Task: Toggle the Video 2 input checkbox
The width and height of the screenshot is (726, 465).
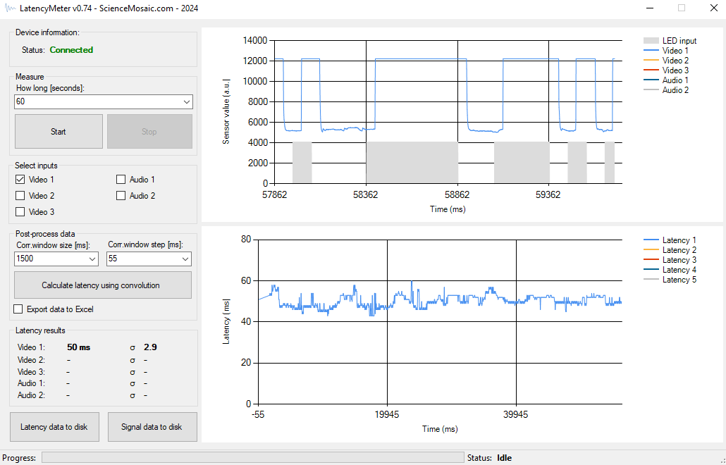Action: pyautogui.click(x=20, y=196)
